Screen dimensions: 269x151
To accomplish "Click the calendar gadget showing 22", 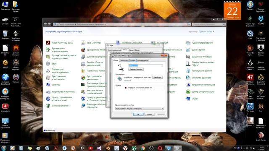I will click(232, 10).
